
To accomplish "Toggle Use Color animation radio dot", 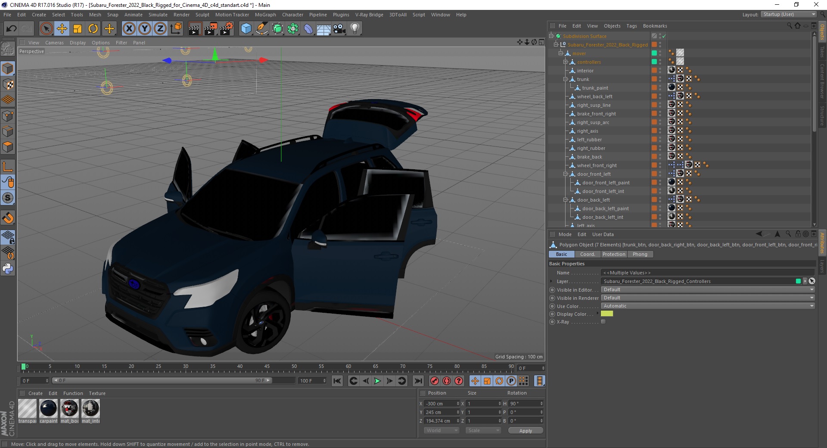I will 552,306.
